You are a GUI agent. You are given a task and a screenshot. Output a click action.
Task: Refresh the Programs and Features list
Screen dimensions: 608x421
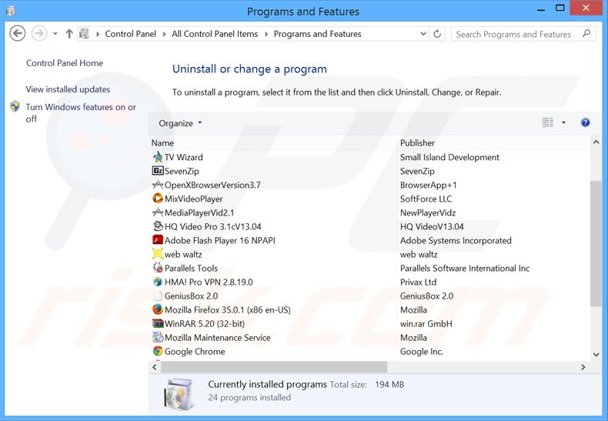[x=437, y=34]
